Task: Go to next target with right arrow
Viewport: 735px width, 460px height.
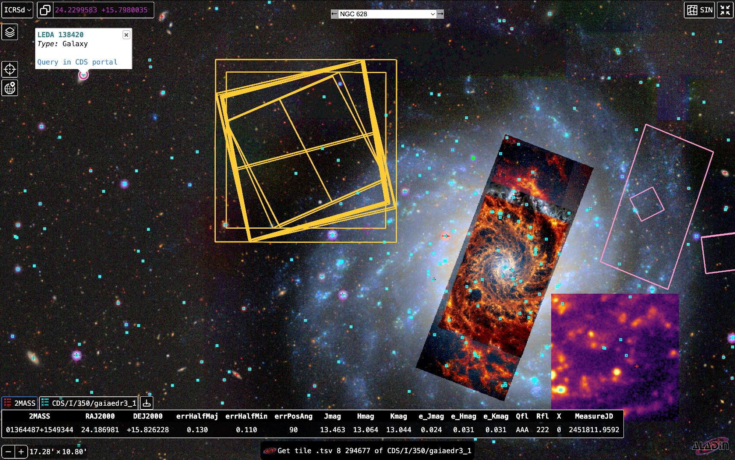Action: click(x=440, y=14)
